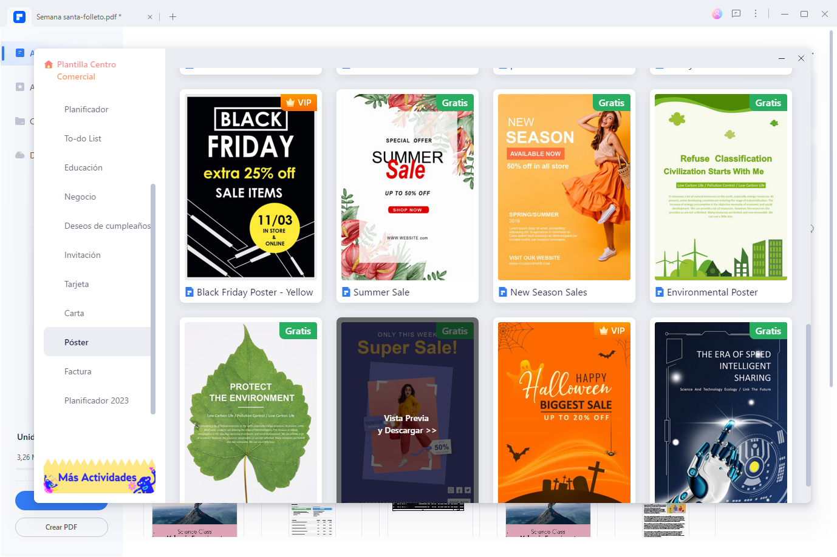This screenshot has height=557, width=837.
Task: Select the Factura category
Action: (x=78, y=371)
